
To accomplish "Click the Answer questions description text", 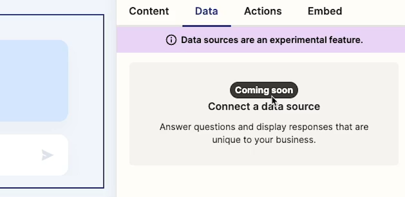I will 264,133.
